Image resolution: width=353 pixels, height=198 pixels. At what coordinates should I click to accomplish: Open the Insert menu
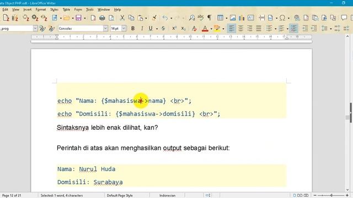pos(28,9)
